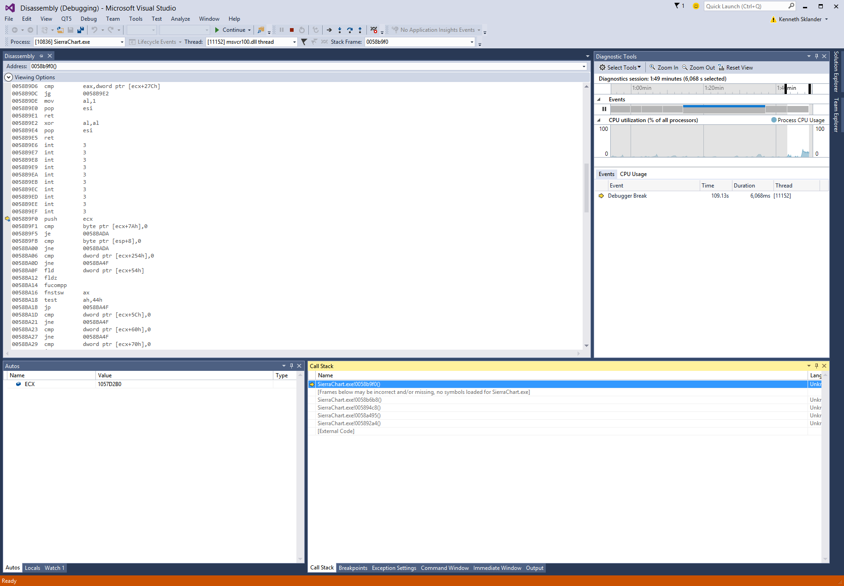
Task: Click the Navigate Backward icon
Action: [15, 30]
